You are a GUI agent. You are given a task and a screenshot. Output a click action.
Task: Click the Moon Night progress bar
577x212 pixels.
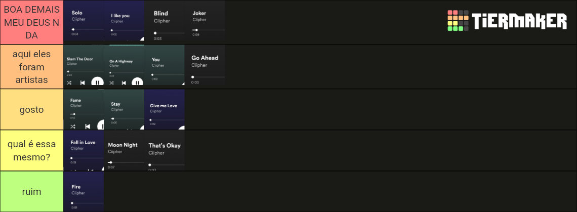[126, 162]
